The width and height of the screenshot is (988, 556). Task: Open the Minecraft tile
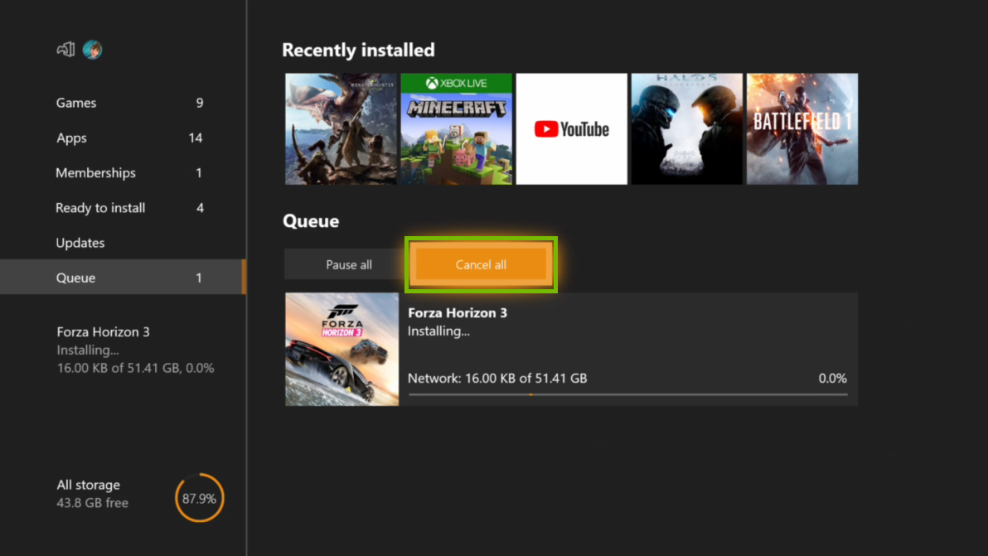(x=456, y=128)
